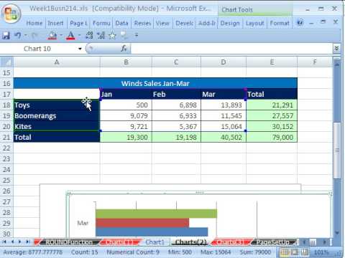Open the Formulas ribbon tab
Viewport: 345px width, 258px height.
click(x=101, y=23)
